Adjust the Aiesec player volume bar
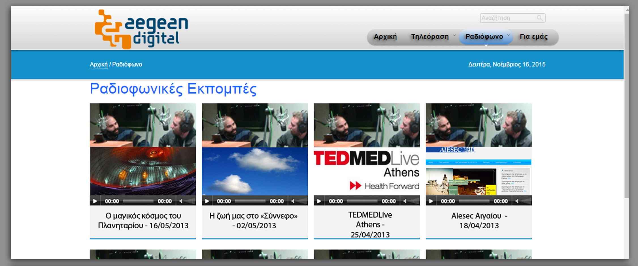638x266 pixels. [x=526, y=201]
